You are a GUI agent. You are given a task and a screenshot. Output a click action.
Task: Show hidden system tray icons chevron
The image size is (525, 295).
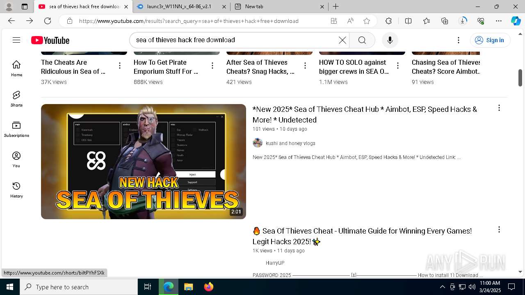tap(442, 287)
